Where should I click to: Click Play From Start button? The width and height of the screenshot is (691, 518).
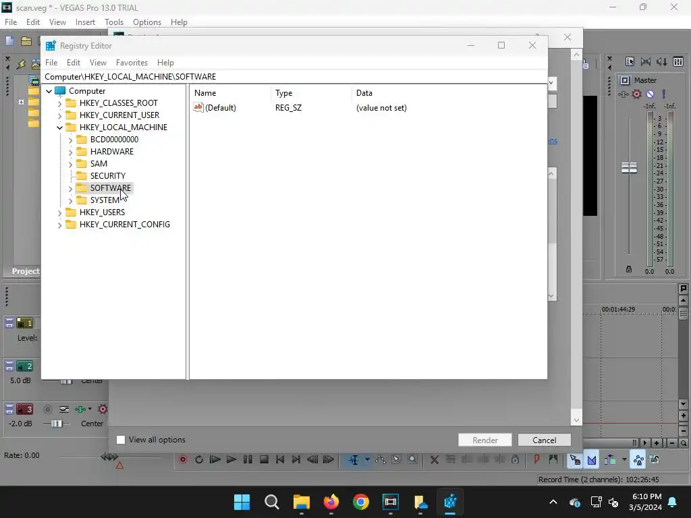[215, 459]
